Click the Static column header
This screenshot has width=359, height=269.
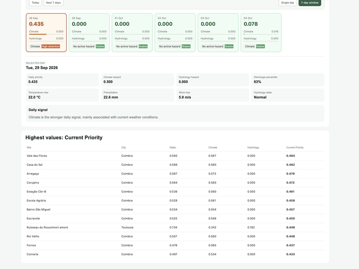tap(172, 147)
